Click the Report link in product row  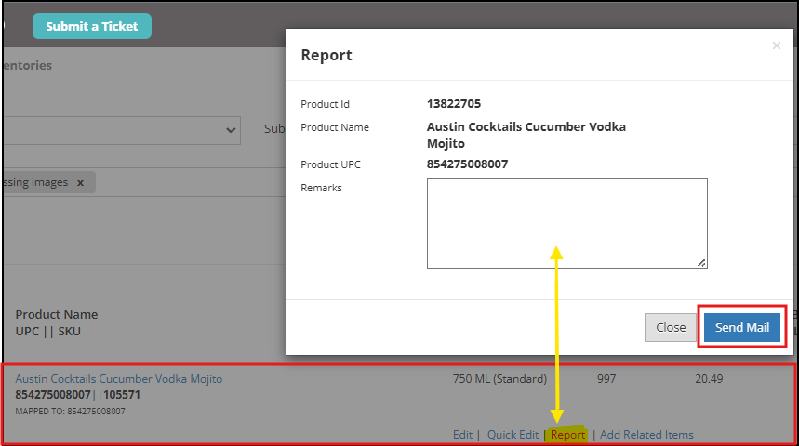tap(567, 434)
